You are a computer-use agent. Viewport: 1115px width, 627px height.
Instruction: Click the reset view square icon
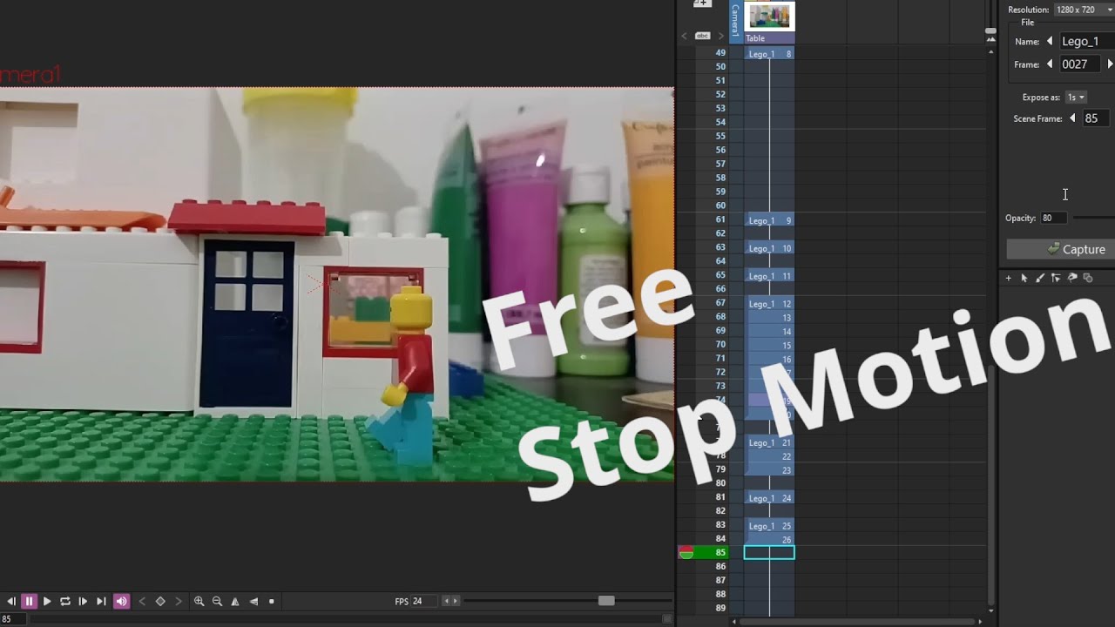coord(272,601)
